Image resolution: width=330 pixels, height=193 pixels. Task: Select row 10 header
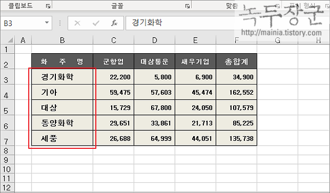click(7, 169)
